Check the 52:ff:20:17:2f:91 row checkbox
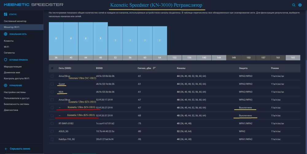307x154 pixels. (52, 100)
